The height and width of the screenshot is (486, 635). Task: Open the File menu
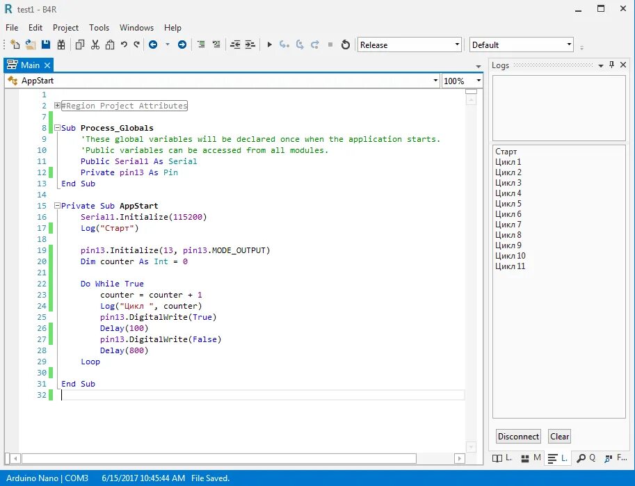tap(12, 28)
